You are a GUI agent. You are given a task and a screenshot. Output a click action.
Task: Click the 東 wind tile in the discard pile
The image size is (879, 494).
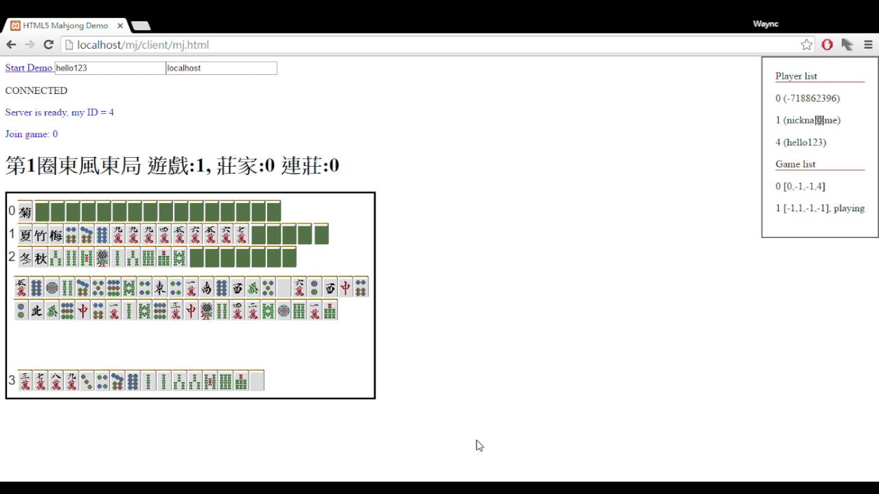(160, 287)
